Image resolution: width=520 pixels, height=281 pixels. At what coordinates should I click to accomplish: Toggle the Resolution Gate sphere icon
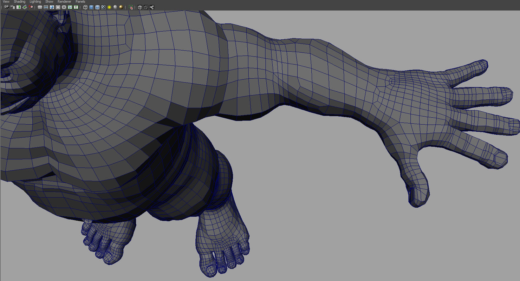pos(52,7)
